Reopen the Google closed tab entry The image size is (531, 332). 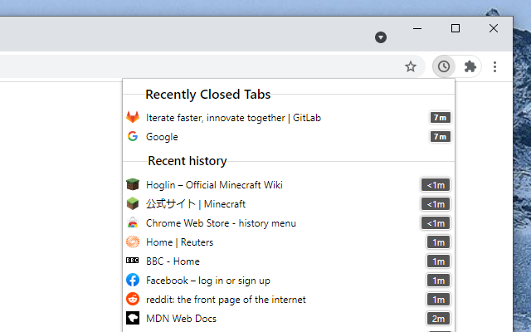click(x=162, y=137)
